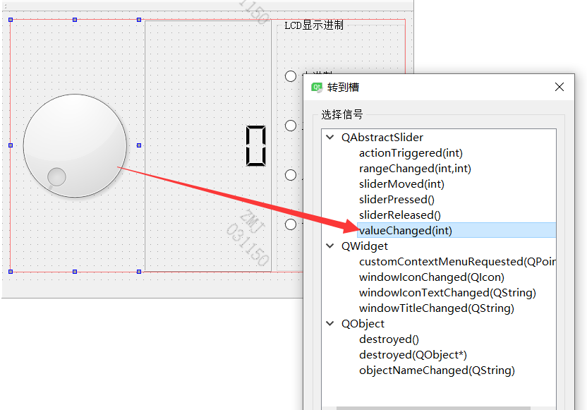Collapse the QAbstractSlider signal group
The height and width of the screenshot is (410, 587).
(x=329, y=137)
